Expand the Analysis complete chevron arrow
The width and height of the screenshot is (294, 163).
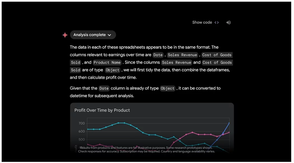[x=109, y=35]
